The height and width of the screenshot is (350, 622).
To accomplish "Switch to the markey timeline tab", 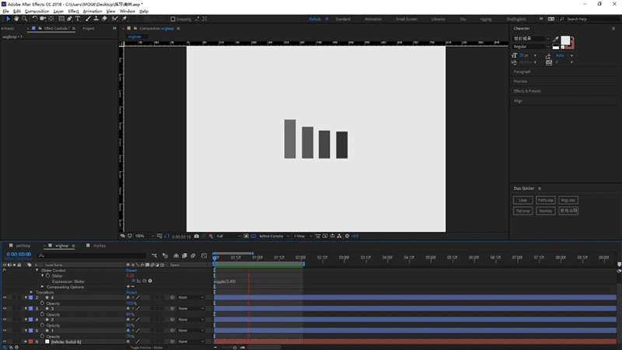I will pos(100,246).
